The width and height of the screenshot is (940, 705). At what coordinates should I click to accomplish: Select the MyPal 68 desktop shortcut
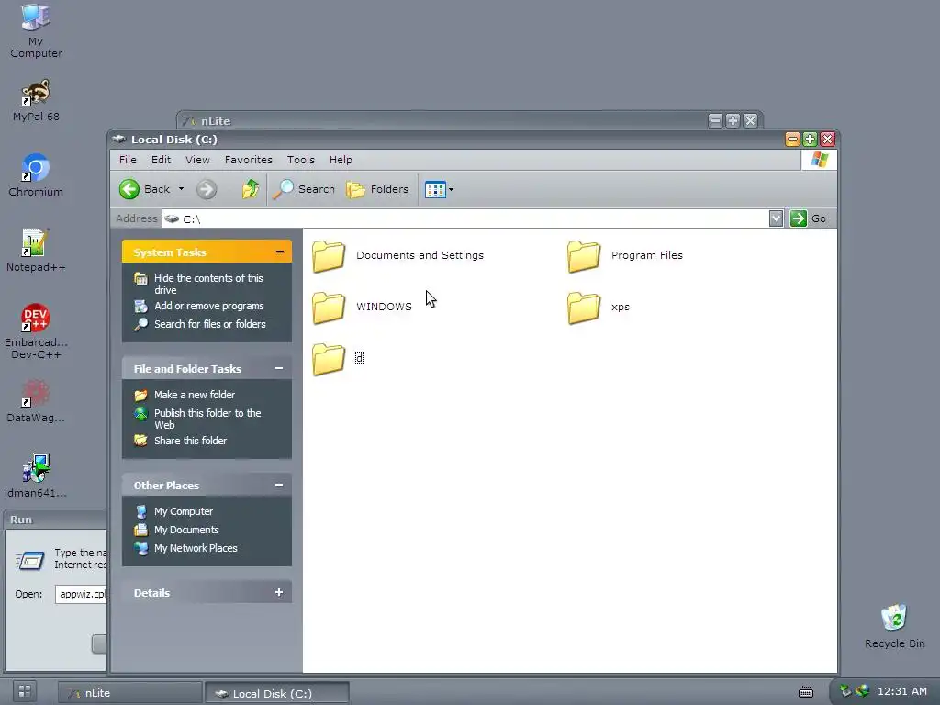click(36, 100)
